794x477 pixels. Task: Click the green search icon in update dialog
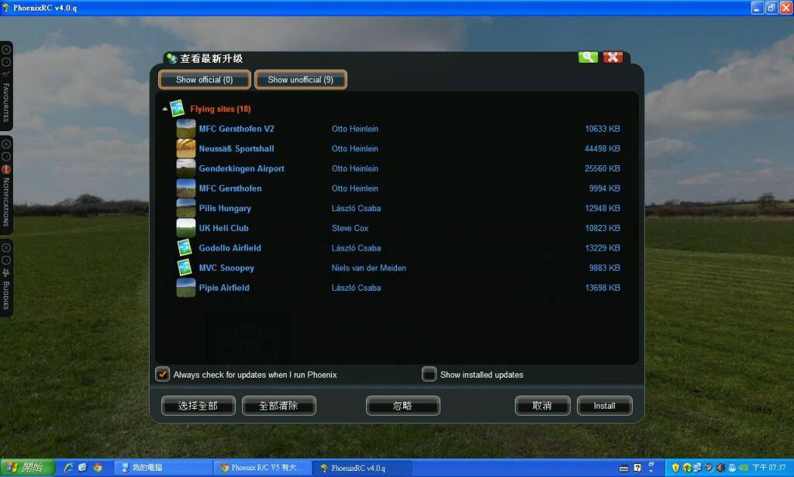[x=588, y=57]
